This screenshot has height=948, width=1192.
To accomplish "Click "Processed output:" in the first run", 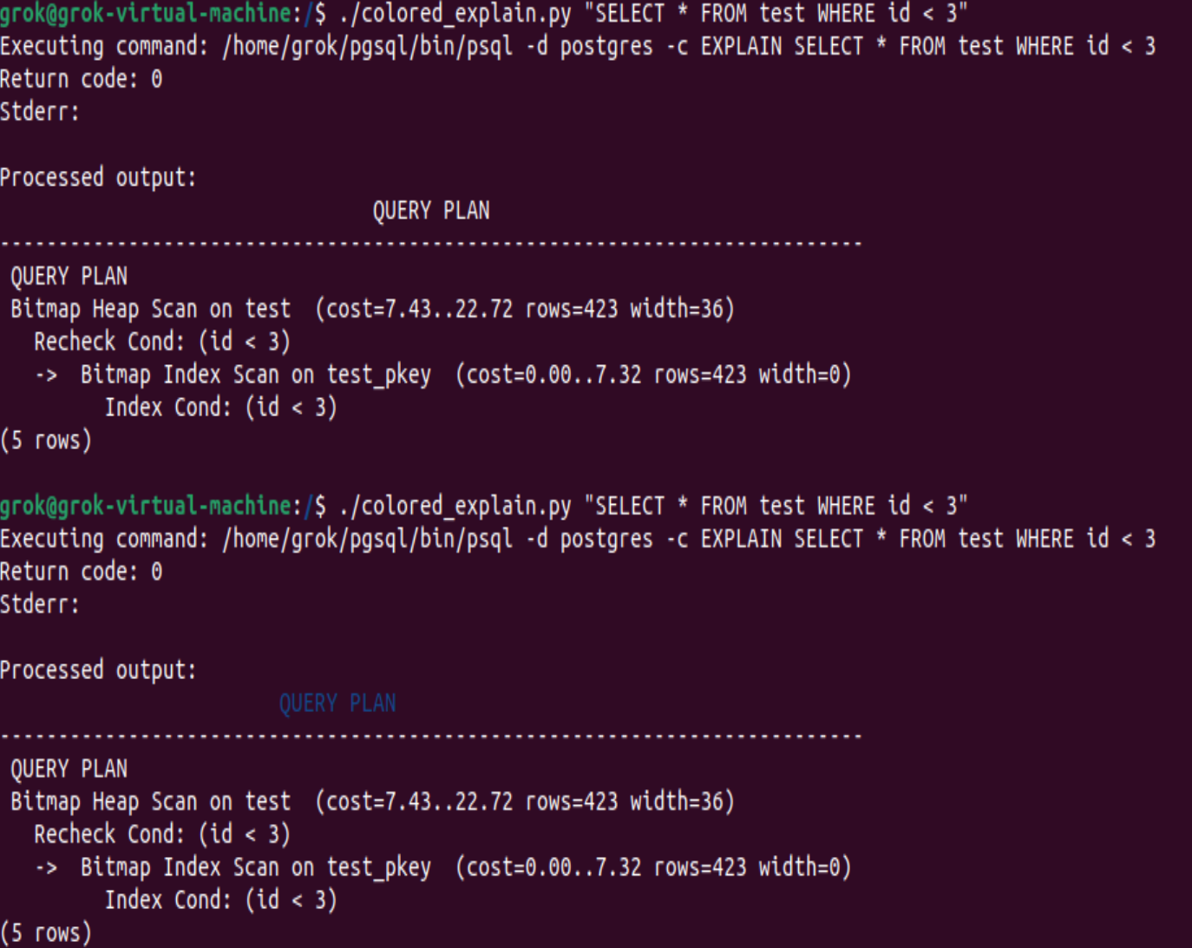I will pos(98,178).
